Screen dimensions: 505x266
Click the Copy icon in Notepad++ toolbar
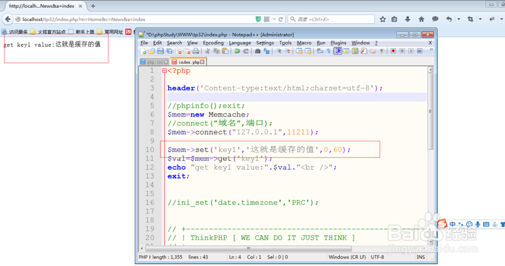coord(217,51)
